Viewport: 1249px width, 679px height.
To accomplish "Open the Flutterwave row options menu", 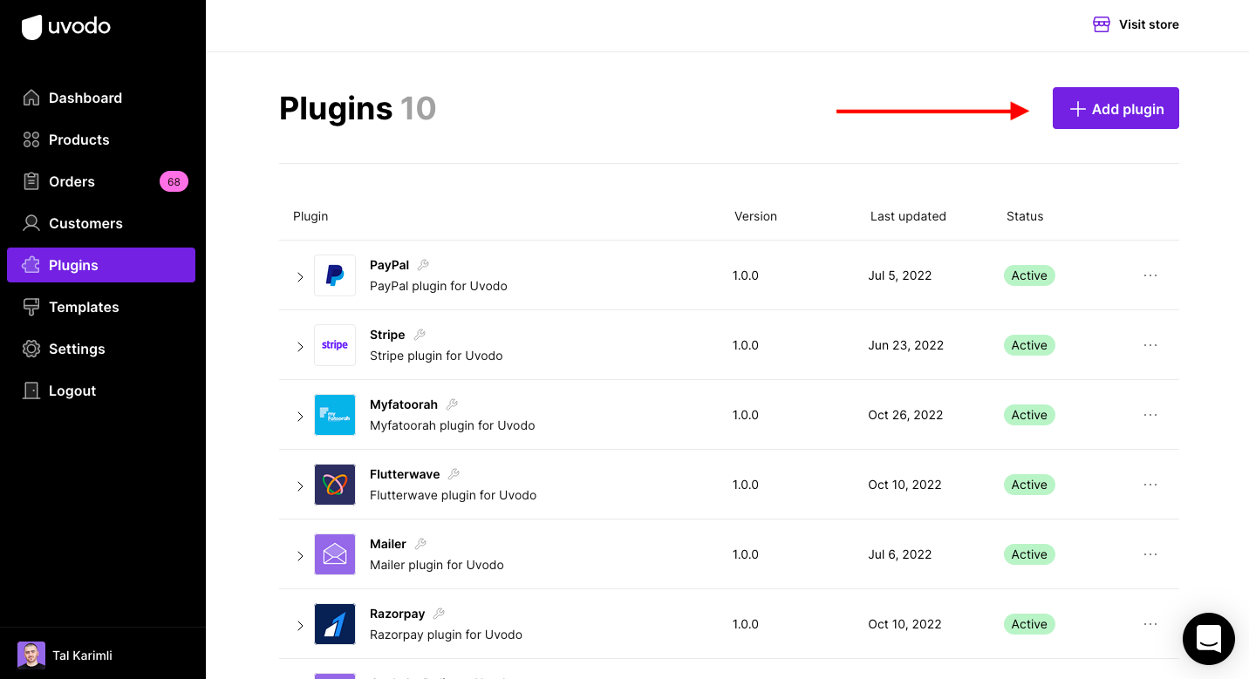I will pos(1150,485).
